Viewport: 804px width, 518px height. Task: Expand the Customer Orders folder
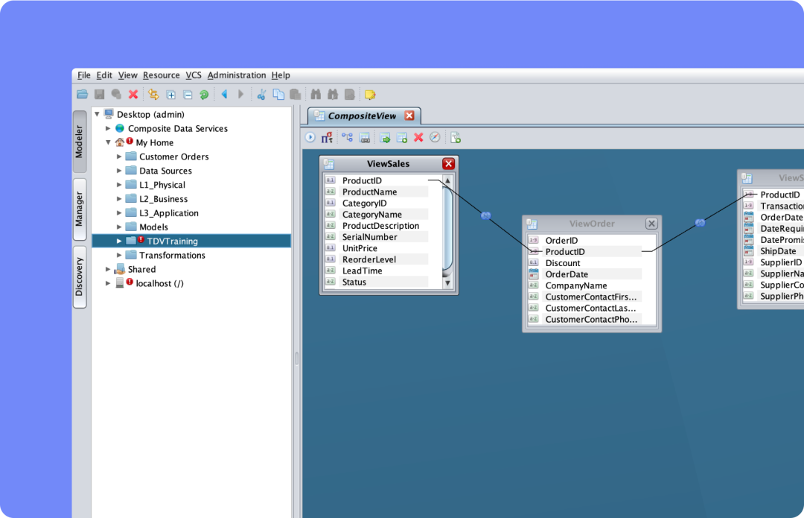119,157
